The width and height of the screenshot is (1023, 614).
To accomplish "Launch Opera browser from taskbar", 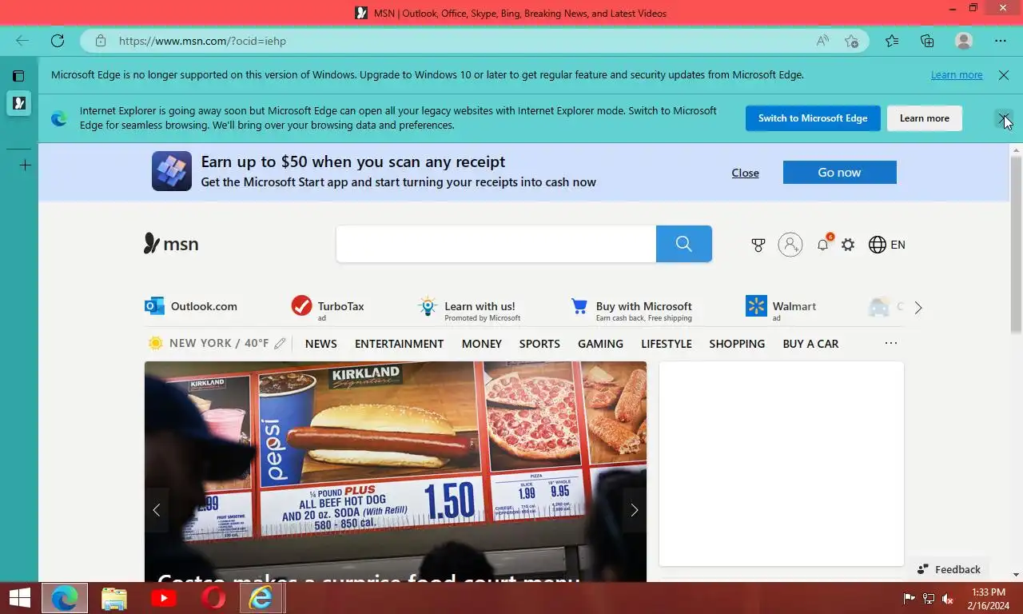I will click(213, 598).
